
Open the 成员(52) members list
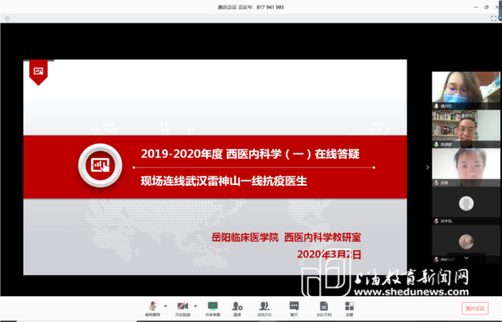coord(264,309)
